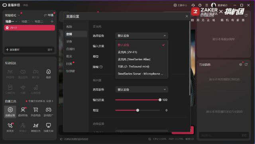The height and width of the screenshot is (144, 255).
Task: Click the help question icon next to 降噪
Action: click(x=101, y=67)
